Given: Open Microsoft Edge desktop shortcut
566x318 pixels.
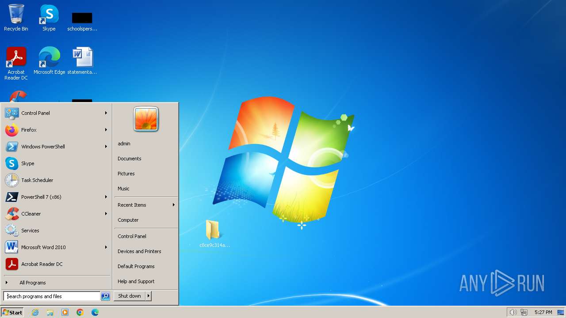Looking at the screenshot, I should pyautogui.click(x=49, y=61).
